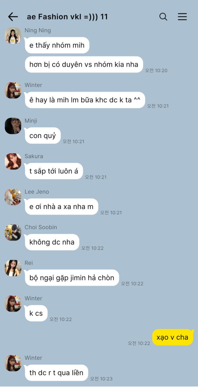Viewport: 198px width, 387px height.
Task: Open the hamburger chat menu
Action: [182, 17]
